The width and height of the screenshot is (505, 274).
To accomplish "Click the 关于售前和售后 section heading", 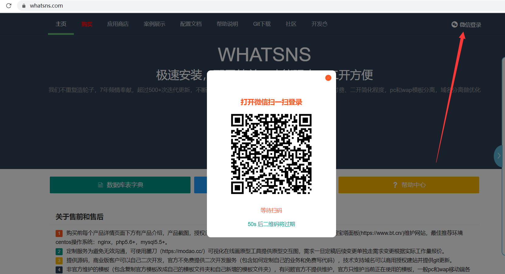I will point(80,217).
